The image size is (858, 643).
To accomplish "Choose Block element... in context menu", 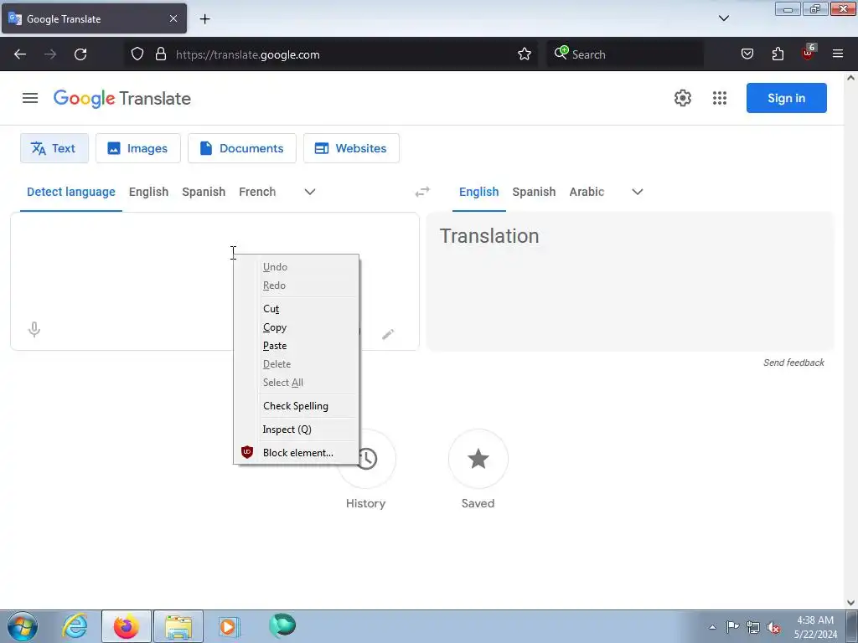I will tap(296, 453).
